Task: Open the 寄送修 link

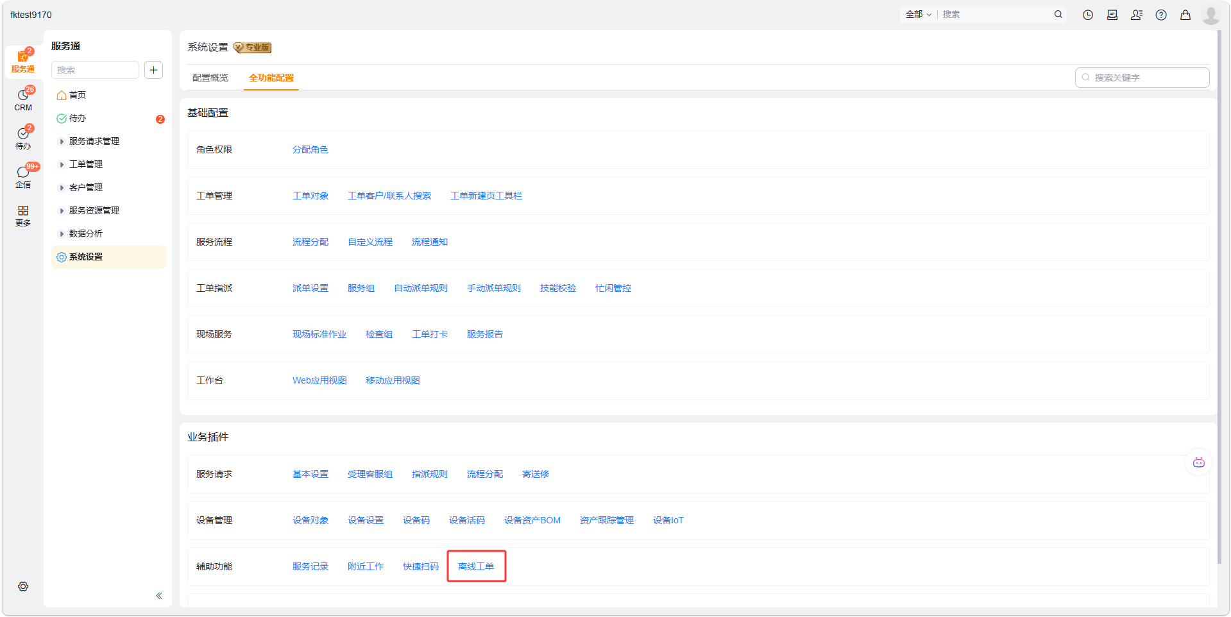Action: pos(536,474)
